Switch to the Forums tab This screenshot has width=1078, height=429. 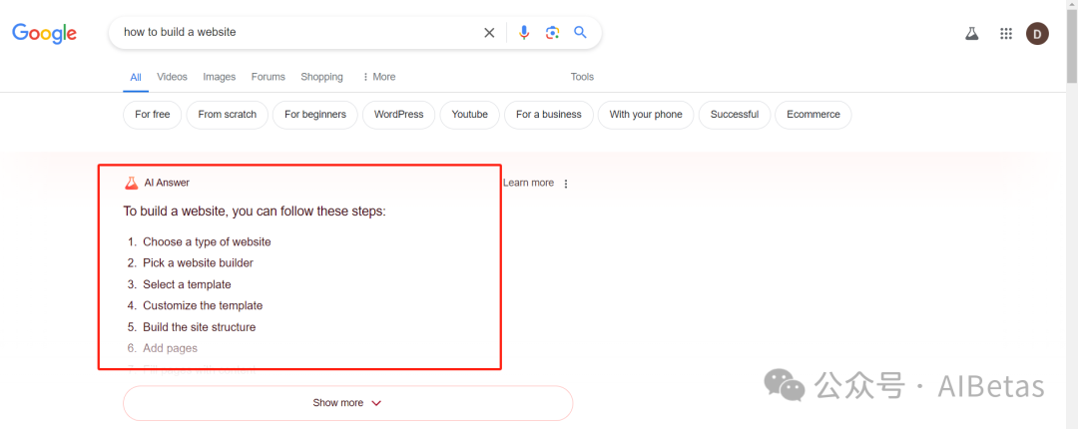pyautogui.click(x=268, y=77)
